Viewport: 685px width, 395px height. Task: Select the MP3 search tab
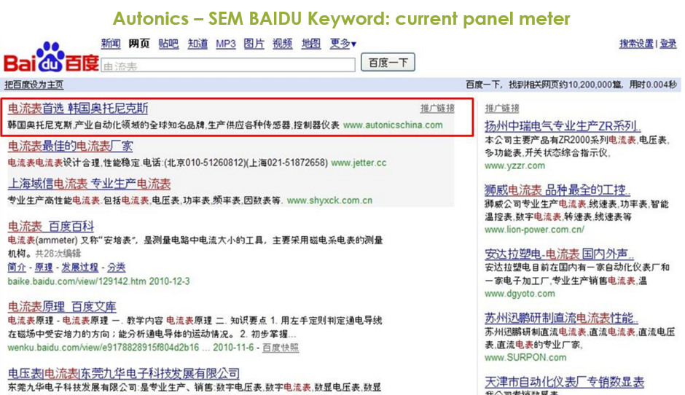click(225, 44)
